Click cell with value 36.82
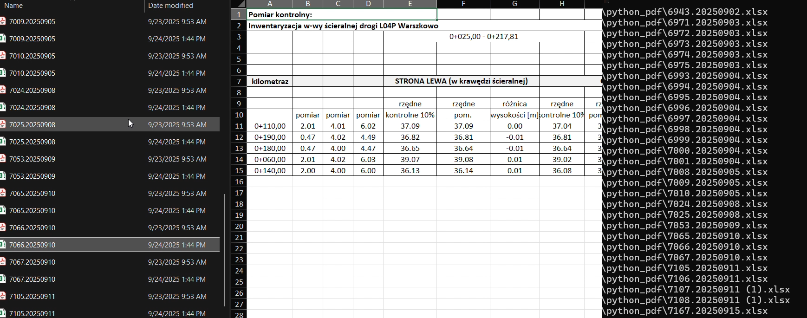 pos(410,137)
